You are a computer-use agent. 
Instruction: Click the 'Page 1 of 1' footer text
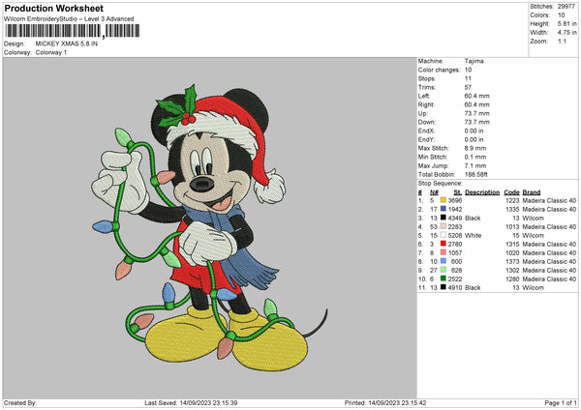pyautogui.click(x=561, y=402)
